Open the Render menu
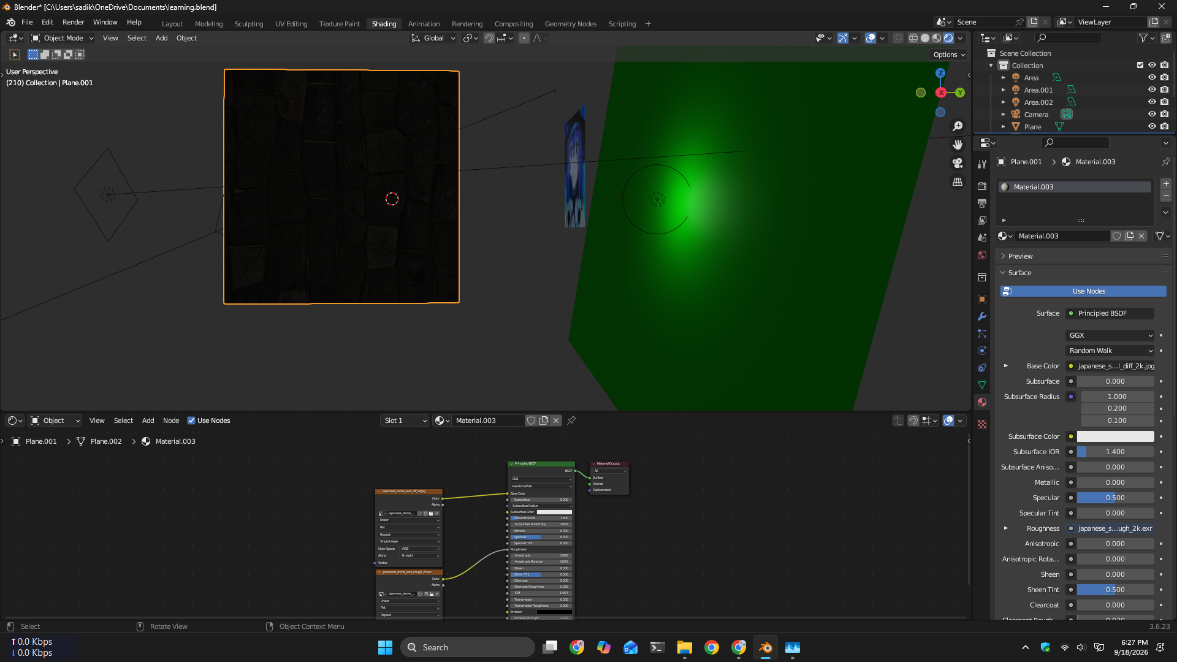Screen dimensions: 1177x662 tap(73, 22)
